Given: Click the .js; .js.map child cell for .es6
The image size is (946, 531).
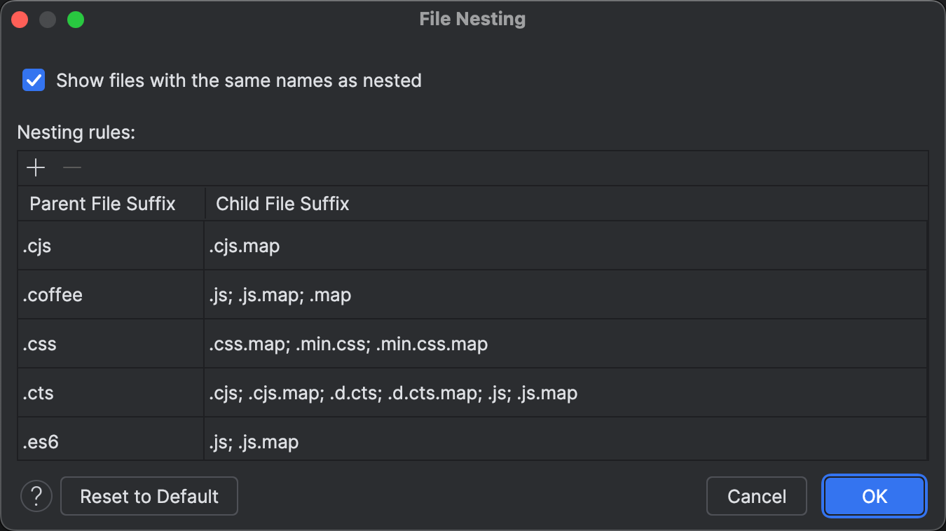Looking at the screenshot, I should point(566,439).
